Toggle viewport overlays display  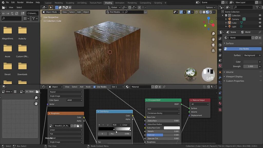pos(189,12)
